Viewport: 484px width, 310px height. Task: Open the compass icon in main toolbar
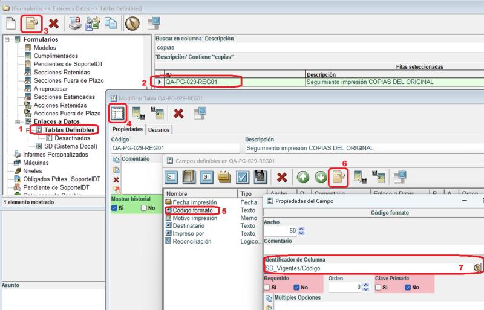coord(132,24)
